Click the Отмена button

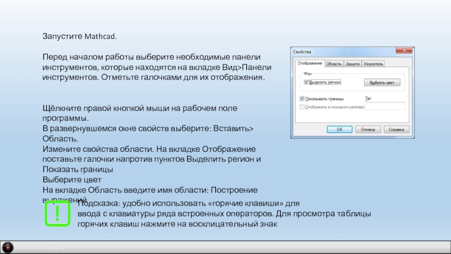368,130
